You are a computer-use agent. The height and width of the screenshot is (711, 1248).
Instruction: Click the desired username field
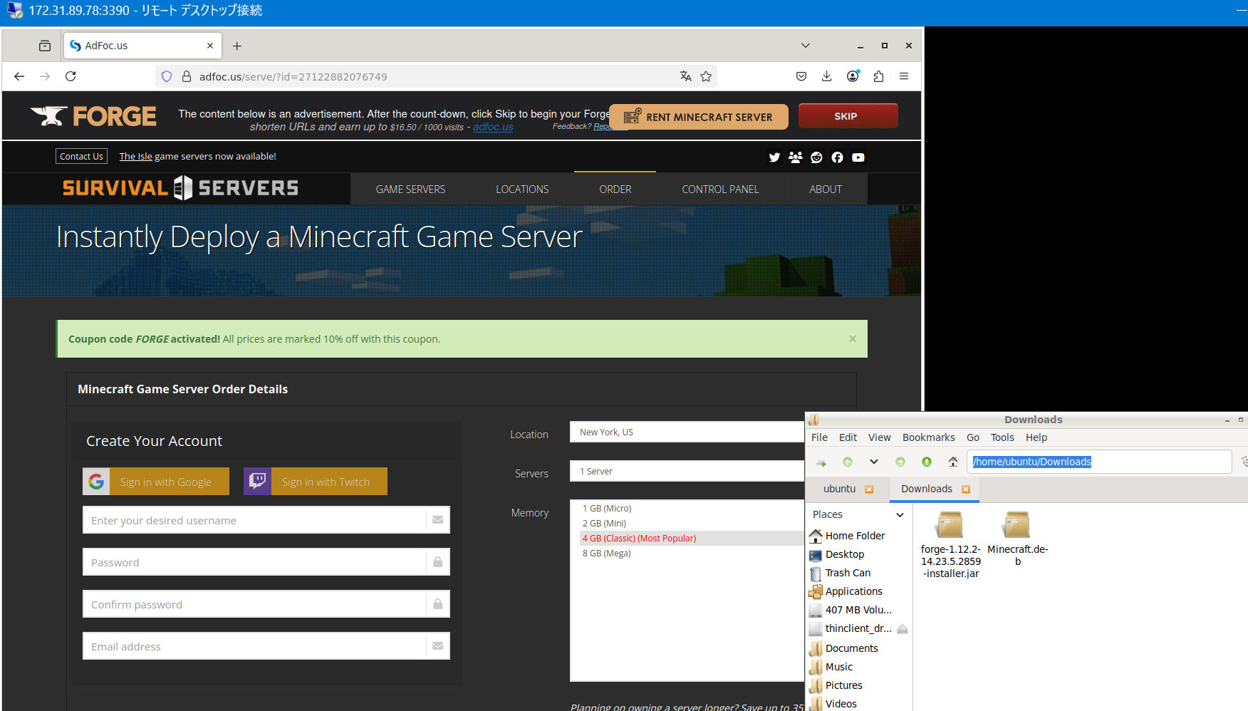[x=266, y=520]
